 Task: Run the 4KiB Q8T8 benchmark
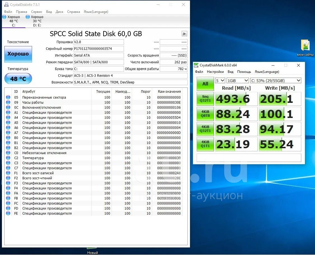click(205, 114)
